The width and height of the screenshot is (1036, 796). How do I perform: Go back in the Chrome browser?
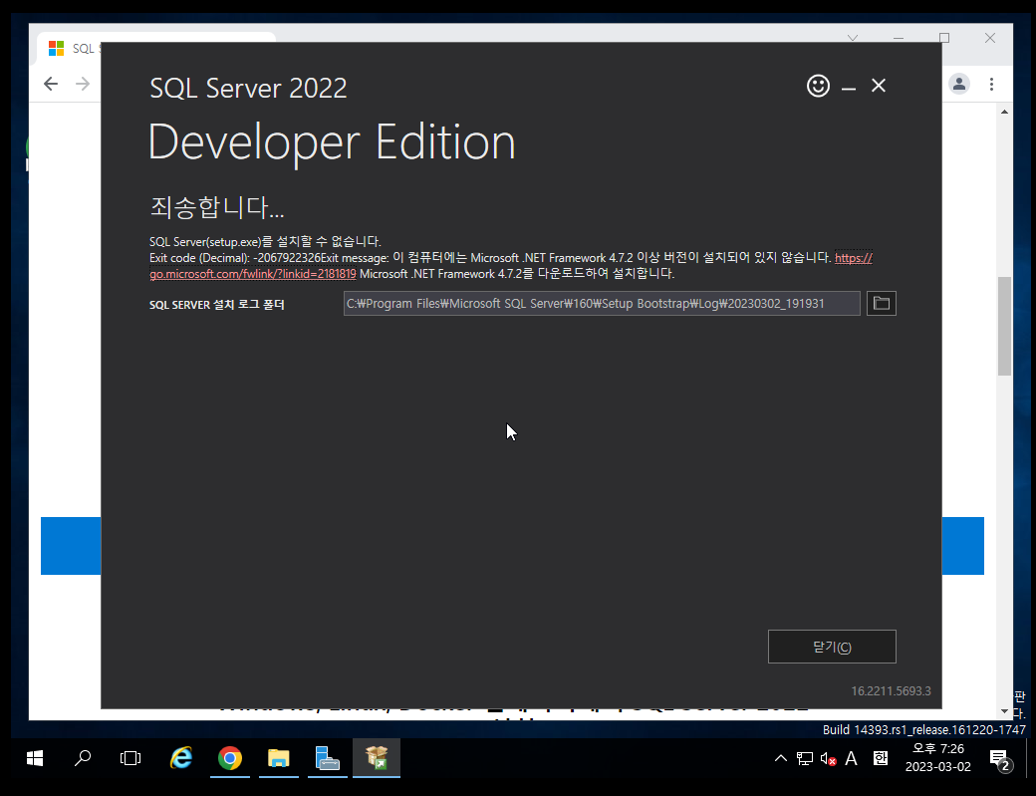pyautogui.click(x=51, y=84)
